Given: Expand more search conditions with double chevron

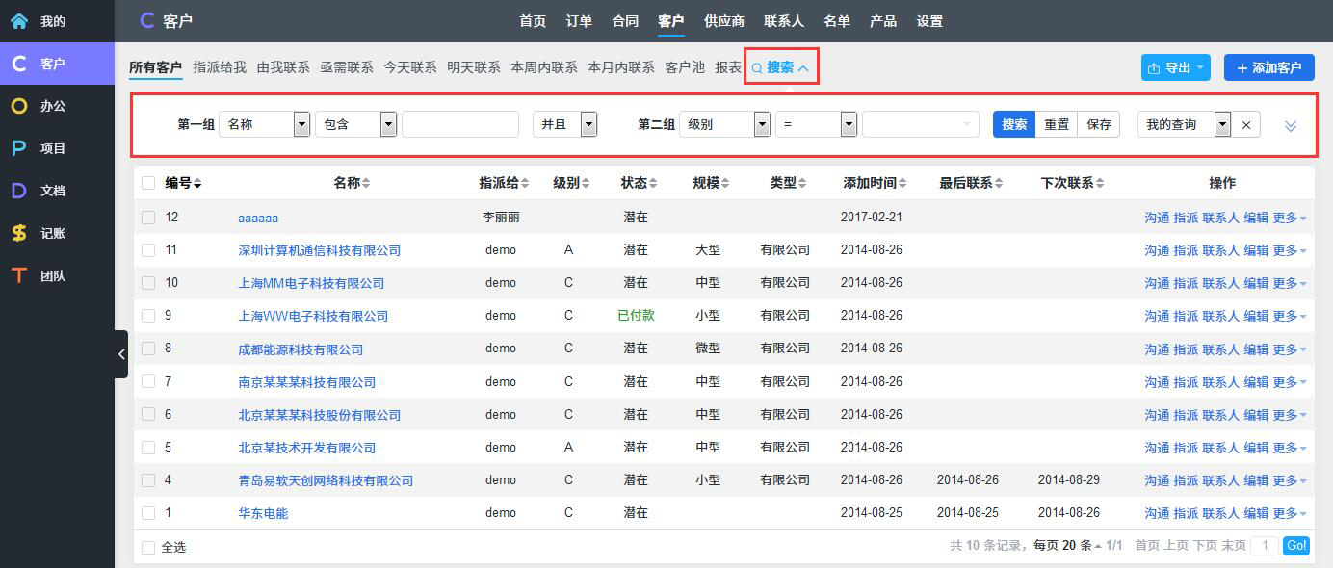Looking at the screenshot, I should tap(1291, 126).
